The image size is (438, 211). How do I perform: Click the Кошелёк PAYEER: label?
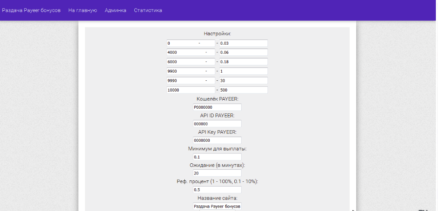[x=217, y=99]
